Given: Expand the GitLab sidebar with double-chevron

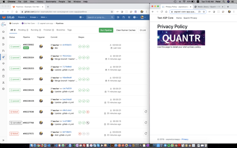Looking at the screenshot, I should click(x=3, y=140).
